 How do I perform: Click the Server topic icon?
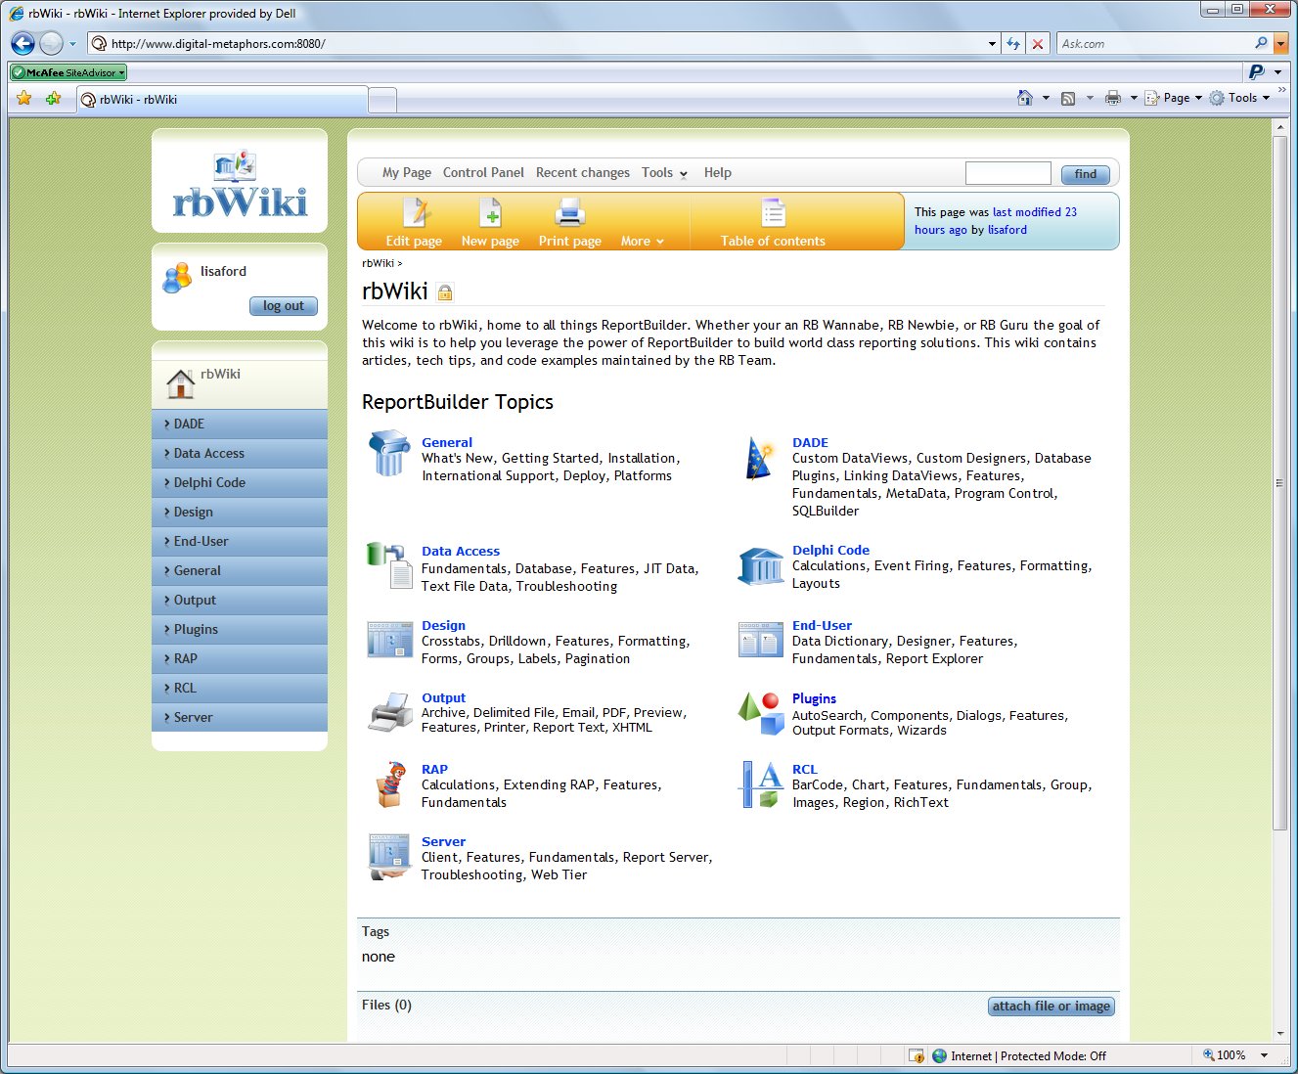389,857
